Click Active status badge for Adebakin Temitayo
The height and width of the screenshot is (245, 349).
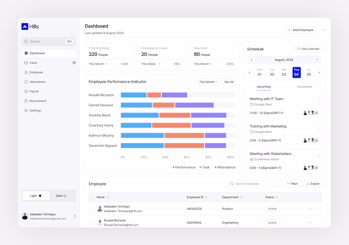[272, 209]
